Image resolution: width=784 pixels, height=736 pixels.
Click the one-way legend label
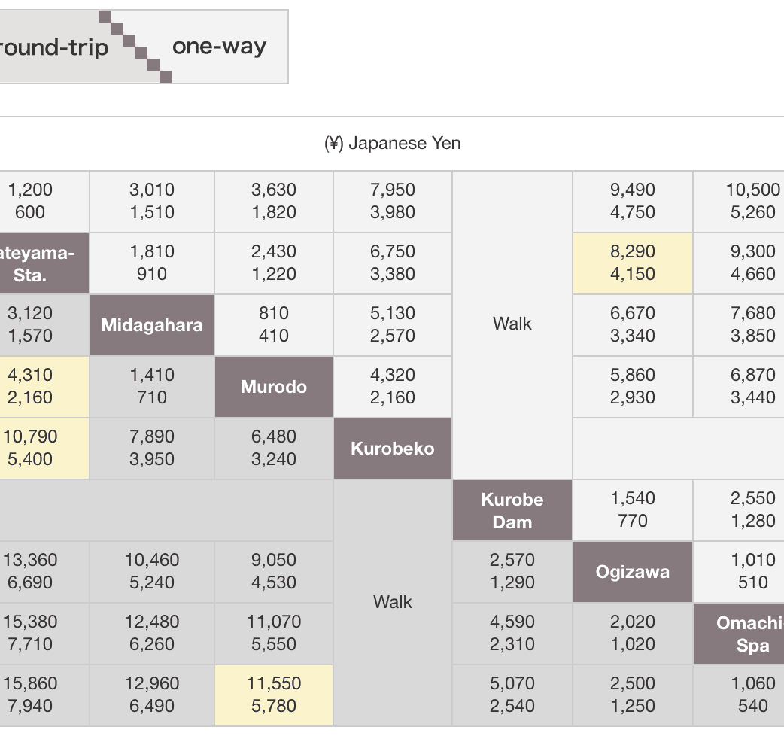point(219,47)
